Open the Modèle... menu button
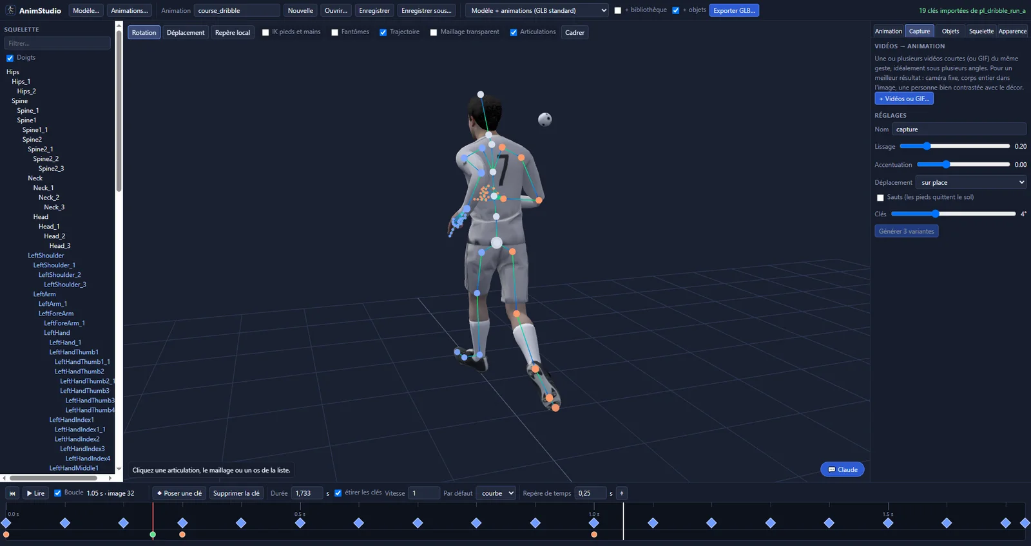 point(86,10)
